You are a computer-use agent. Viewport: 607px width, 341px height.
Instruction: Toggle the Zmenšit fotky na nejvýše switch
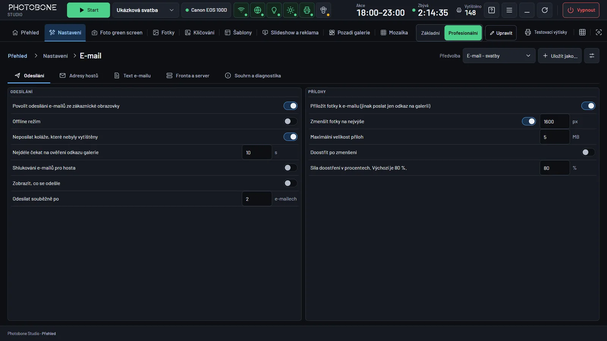tap(529, 121)
